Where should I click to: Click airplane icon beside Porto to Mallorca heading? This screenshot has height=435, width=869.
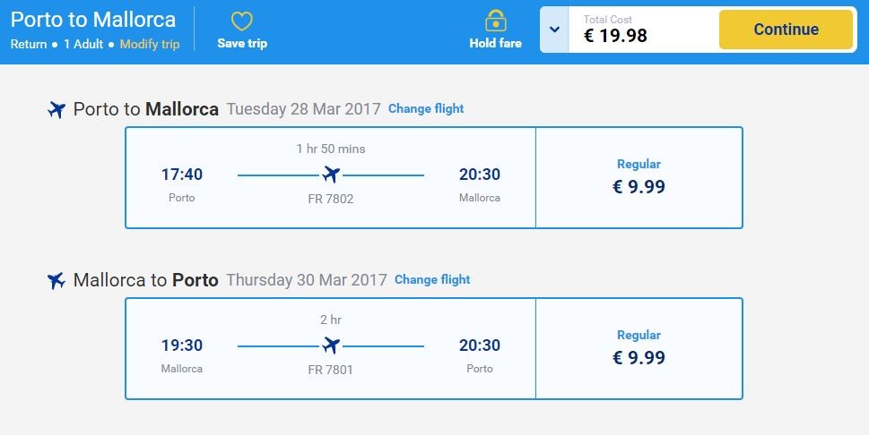pyautogui.click(x=56, y=110)
